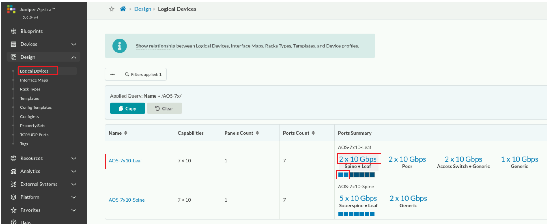Expand the Resources menu chevron

(x=74, y=158)
